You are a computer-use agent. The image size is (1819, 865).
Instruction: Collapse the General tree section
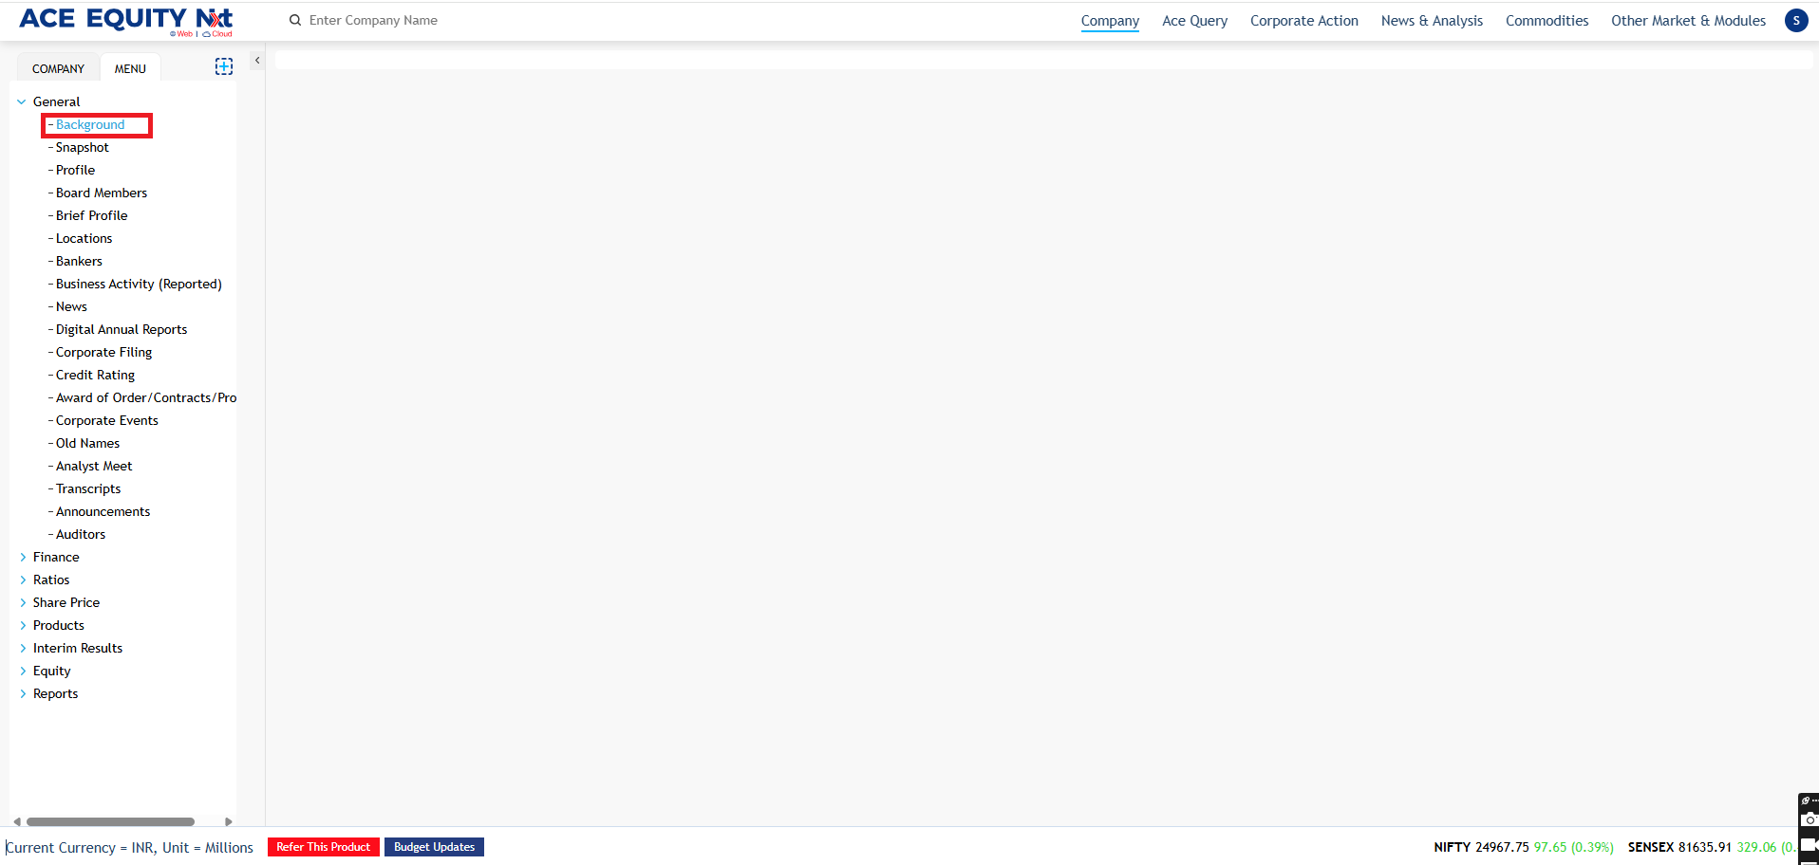coord(22,101)
